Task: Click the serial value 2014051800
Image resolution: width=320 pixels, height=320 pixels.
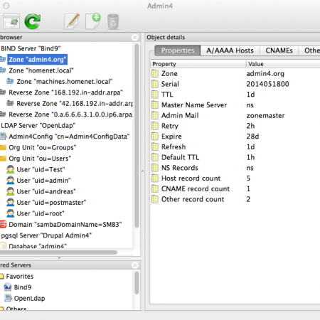Action: (267, 84)
